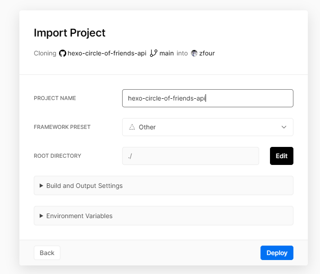Click the zfour avatar image

click(194, 53)
